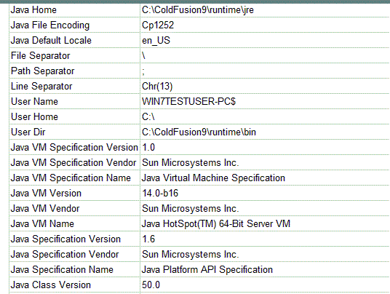Select 'Java Specification Name' label
This screenshot has width=390, height=294.
tap(62, 270)
